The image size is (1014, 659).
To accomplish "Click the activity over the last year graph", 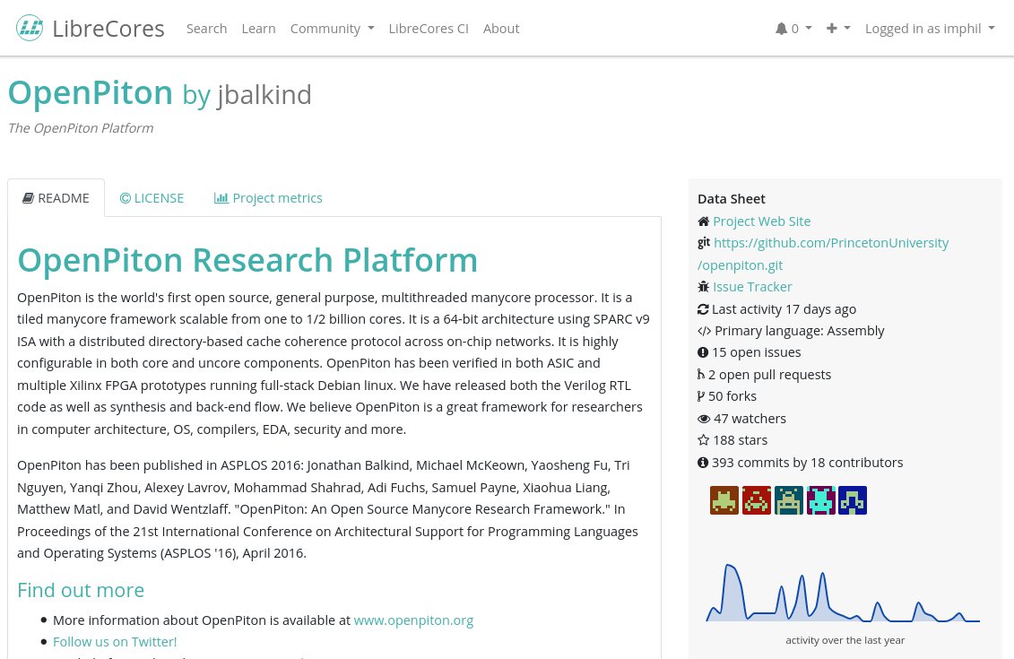I will [843, 593].
